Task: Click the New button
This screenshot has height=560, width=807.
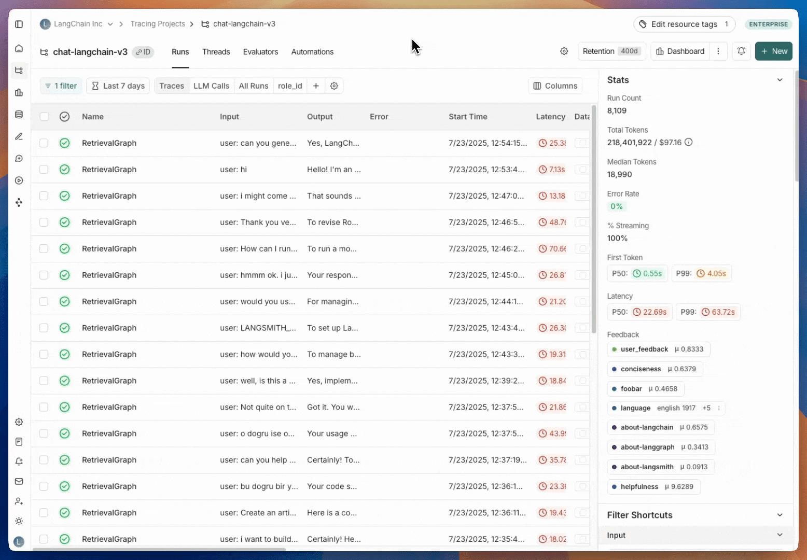Action: click(x=773, y=51)
